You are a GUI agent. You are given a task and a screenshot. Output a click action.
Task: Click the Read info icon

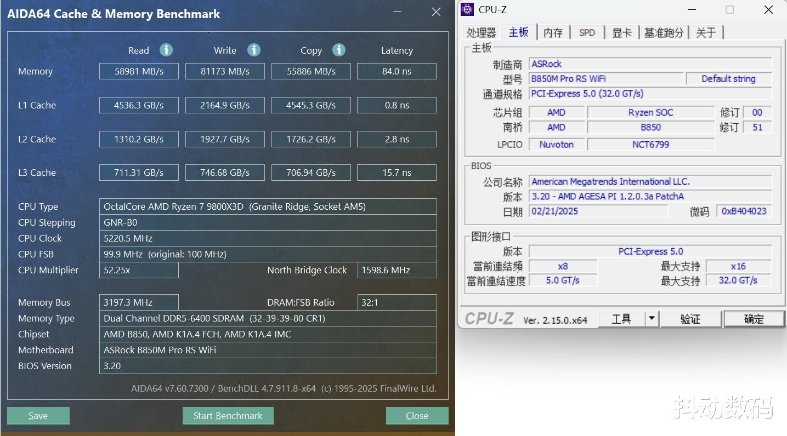pyautogui.click(x=166, y=50)
